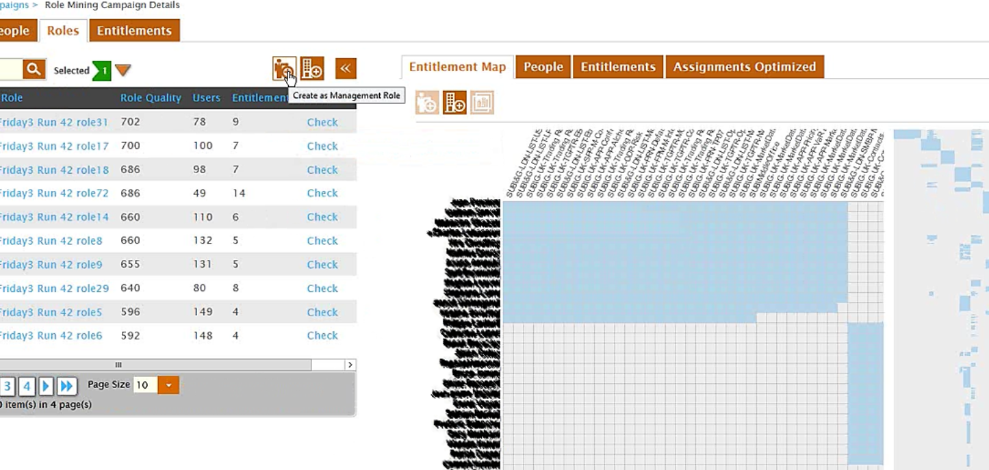Jump to last page of roles

(66, 386)
